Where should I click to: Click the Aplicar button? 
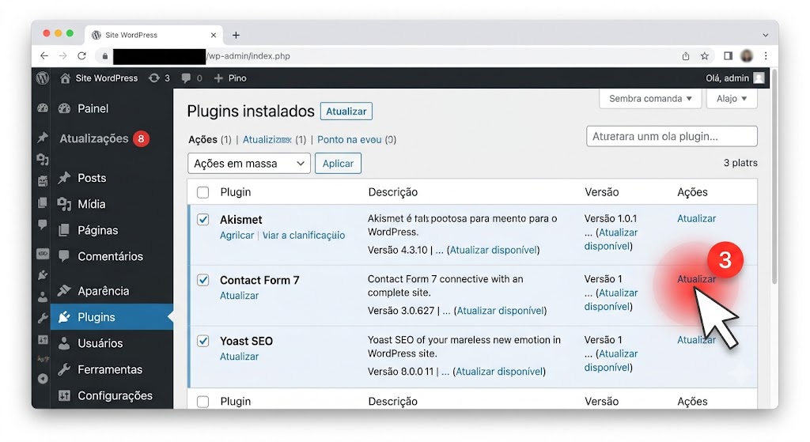pyautogui.click(x=338, y=163)
